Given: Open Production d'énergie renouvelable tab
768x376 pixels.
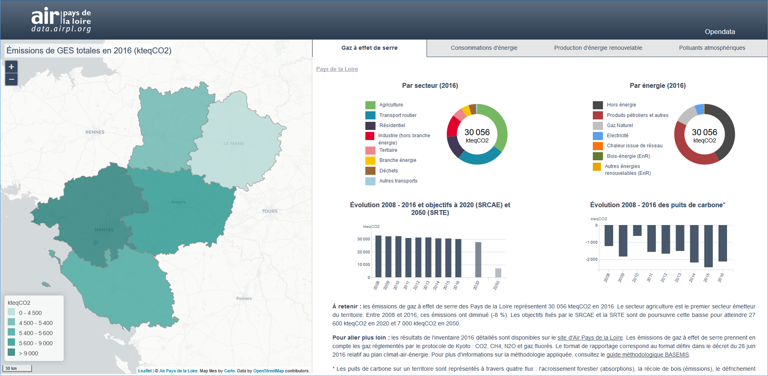Looking at the screenshot, I should click(x=598, y=48).
